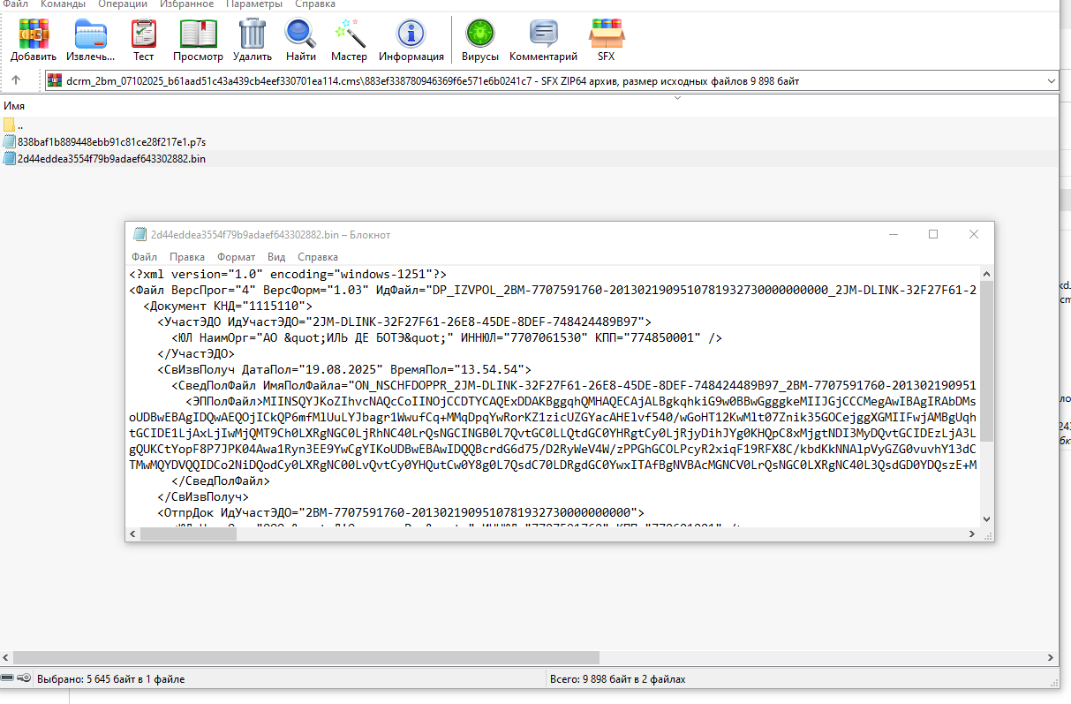This screenshot has height=704, width=1071.
Task: Select file icon of 2d44eddea3554f79b9adaef643302882.bin
Action: point(9,158)
